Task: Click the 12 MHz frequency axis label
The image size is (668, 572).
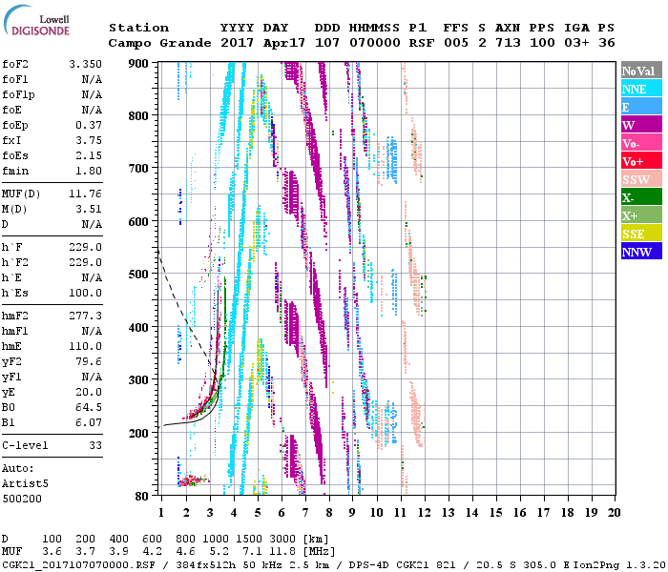Action: pos(425,513)
